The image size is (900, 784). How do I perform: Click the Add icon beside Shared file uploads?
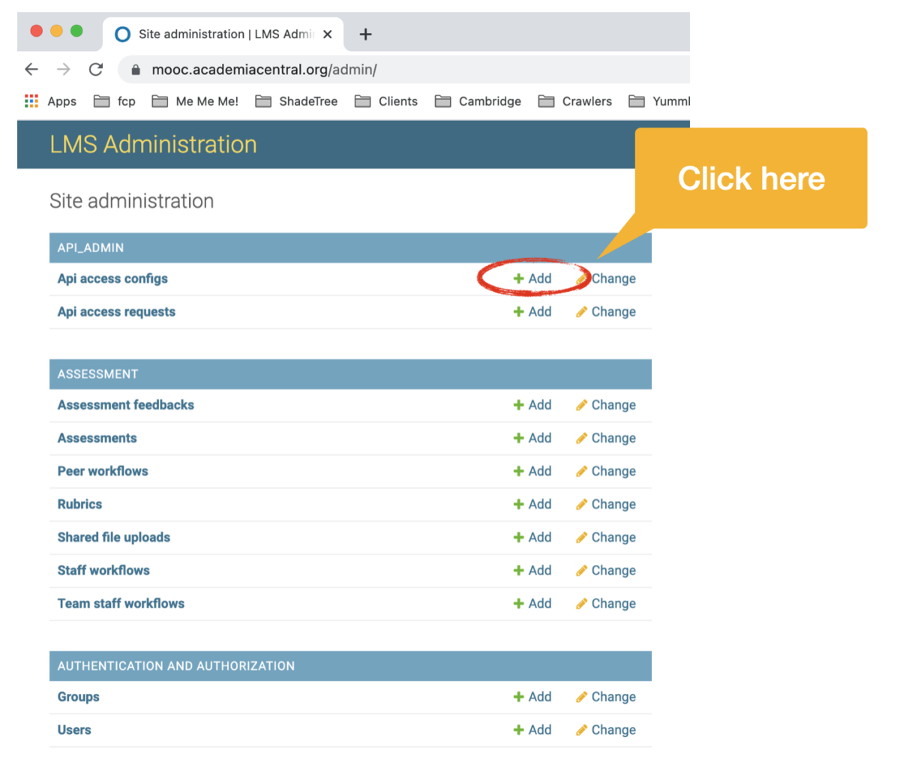517,537
